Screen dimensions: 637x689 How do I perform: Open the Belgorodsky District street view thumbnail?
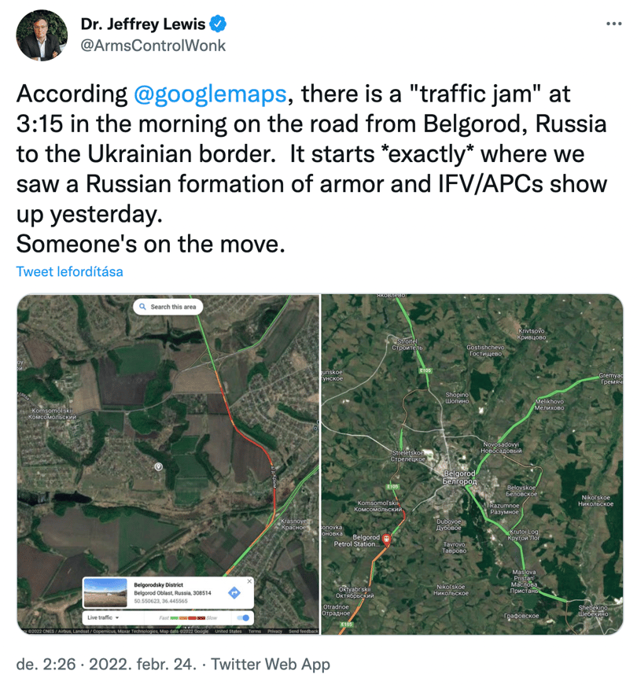tap(105, 592)
